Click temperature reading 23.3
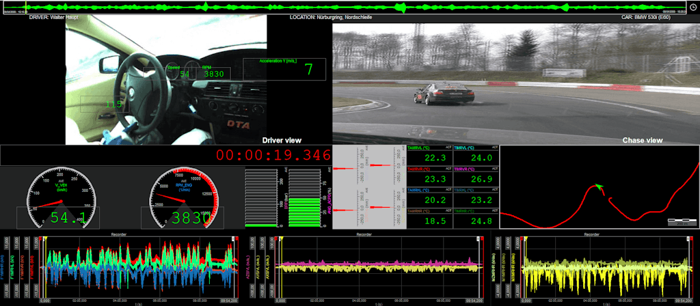The image size is (700, 306). tap(435, 179)
